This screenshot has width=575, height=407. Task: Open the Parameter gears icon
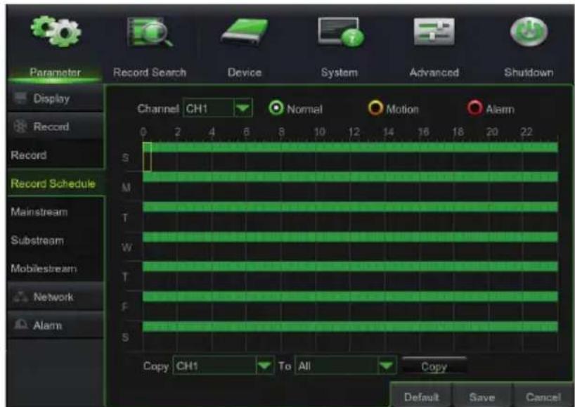[56, 32]
